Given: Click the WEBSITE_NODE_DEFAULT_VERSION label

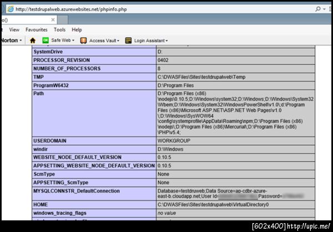Looking at the screenshot, I should (77, 157).
